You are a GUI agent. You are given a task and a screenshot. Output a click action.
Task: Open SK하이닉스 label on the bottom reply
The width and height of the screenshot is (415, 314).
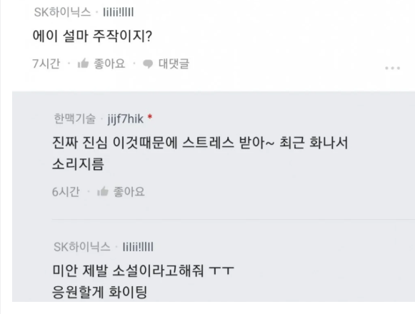coord(82,247)
